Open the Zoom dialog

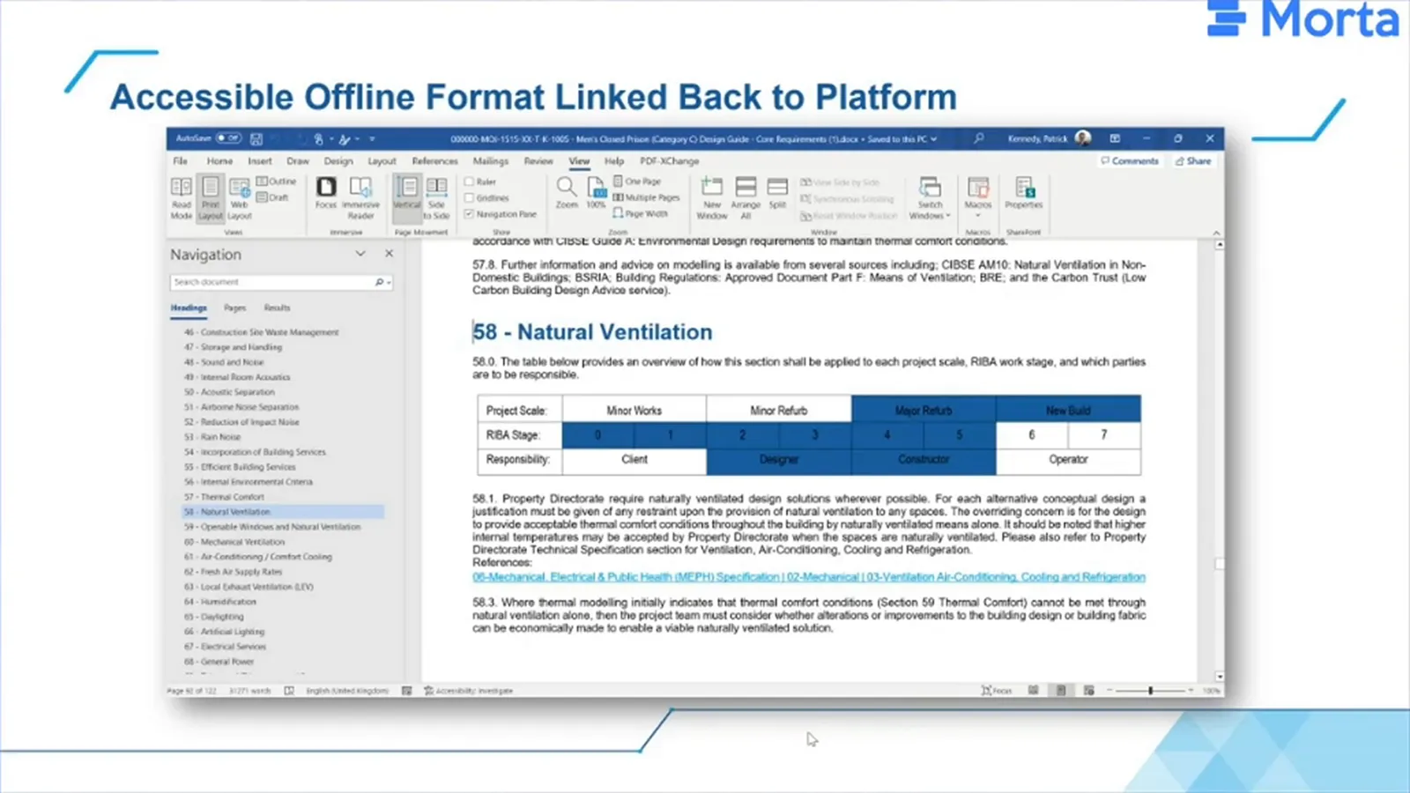(567, 193)
